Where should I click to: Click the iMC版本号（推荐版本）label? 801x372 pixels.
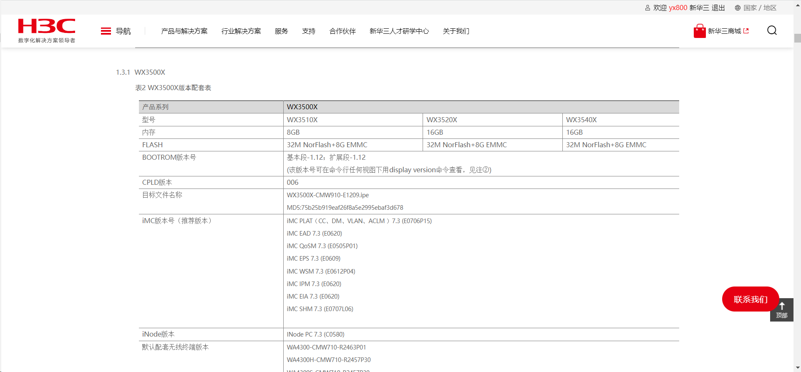coord(178,221)
